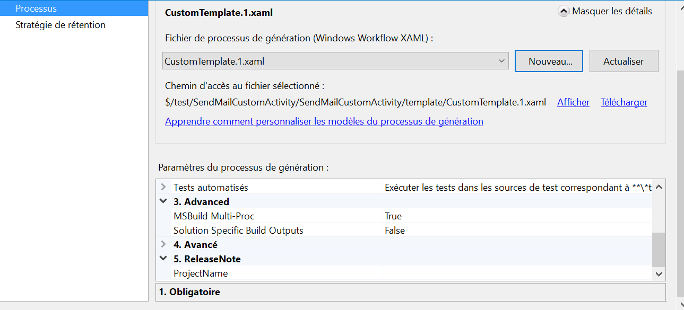Open the Afficher link
The image size is (684, 310).
coord(573,102)
